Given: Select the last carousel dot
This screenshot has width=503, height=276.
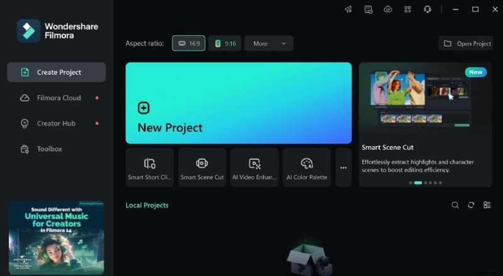Looking at the screenshot, I should pyautogui.click(x=441, y=183).
